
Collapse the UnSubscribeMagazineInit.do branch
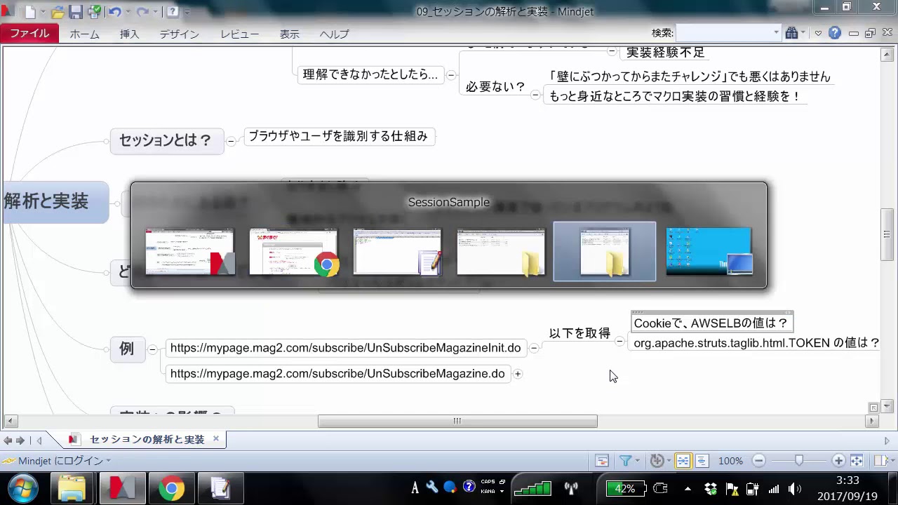click(x=534, y=348)
